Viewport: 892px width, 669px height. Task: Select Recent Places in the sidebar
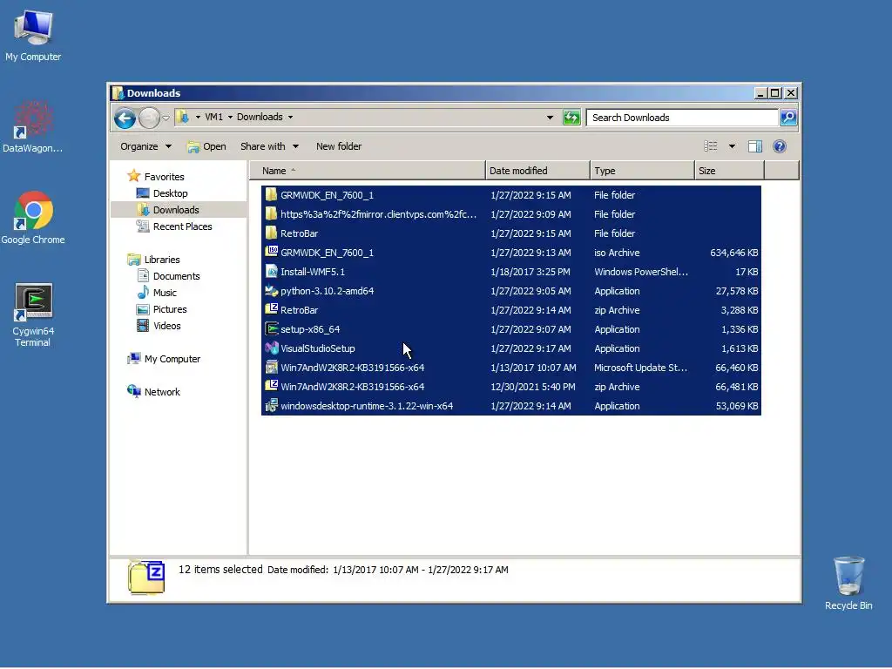[x=182, y=226]
